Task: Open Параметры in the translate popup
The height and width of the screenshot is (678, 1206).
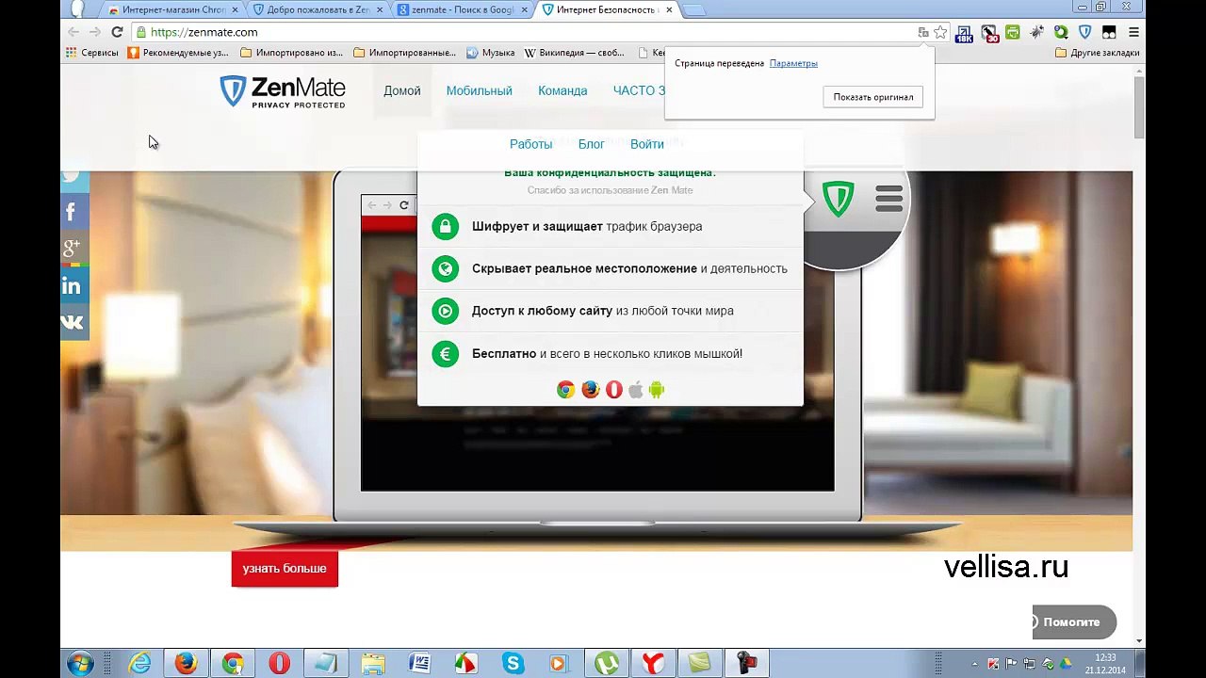Action: point(793,63)
